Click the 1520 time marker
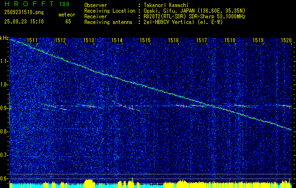 287,40
